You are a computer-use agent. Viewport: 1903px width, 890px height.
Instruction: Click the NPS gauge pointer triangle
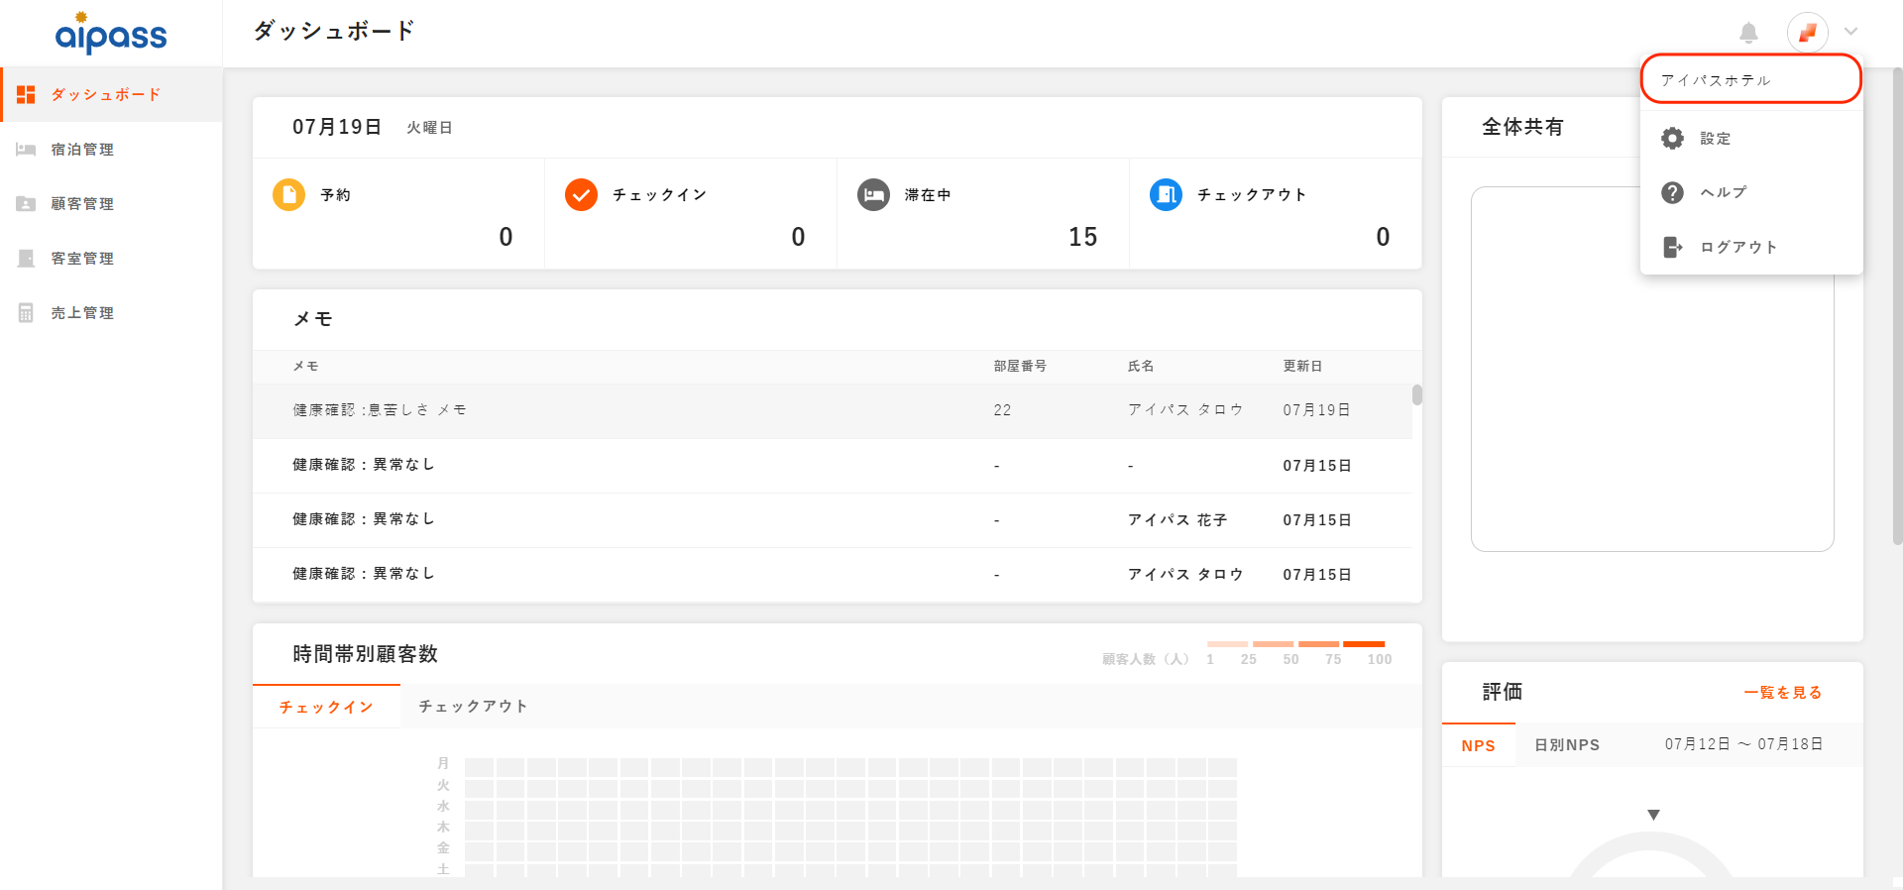(x=1653, y=815)
